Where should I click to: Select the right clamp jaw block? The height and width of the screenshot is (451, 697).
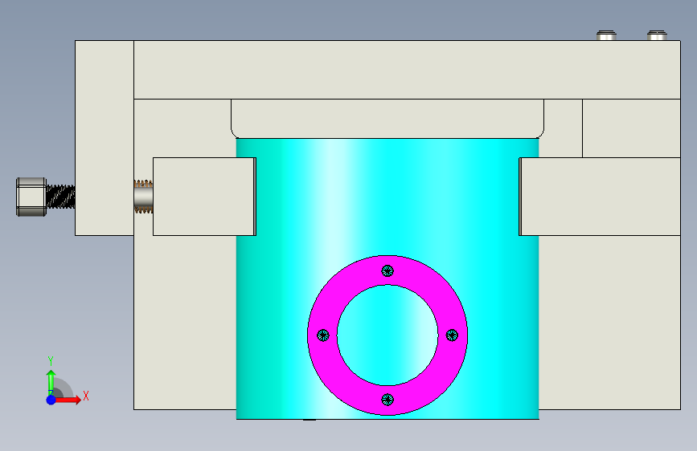pos(600,197)
